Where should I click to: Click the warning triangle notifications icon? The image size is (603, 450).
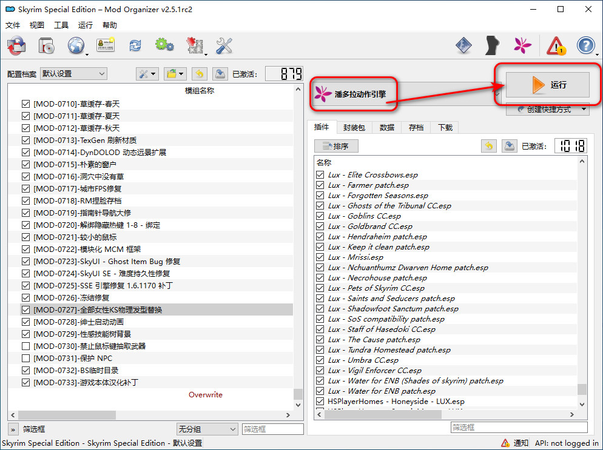pos(555,45)
